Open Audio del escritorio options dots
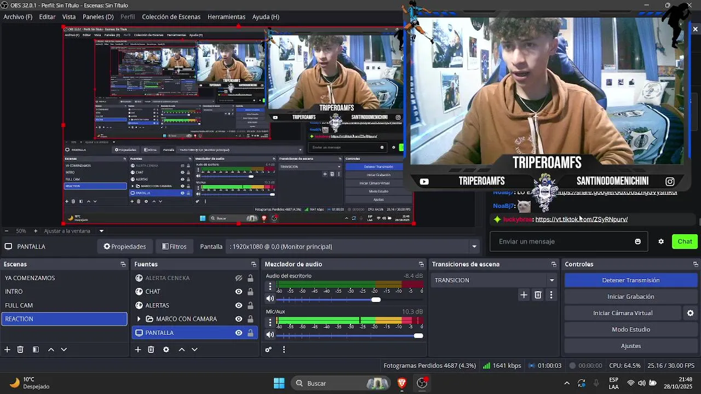This screenshot has width=701, height=394. point(270,286)
